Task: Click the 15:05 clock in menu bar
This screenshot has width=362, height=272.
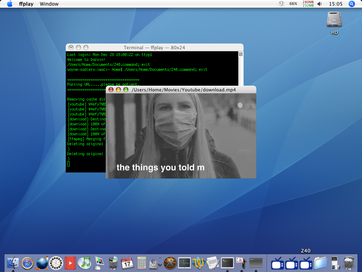Action: [x=336, y=4]
